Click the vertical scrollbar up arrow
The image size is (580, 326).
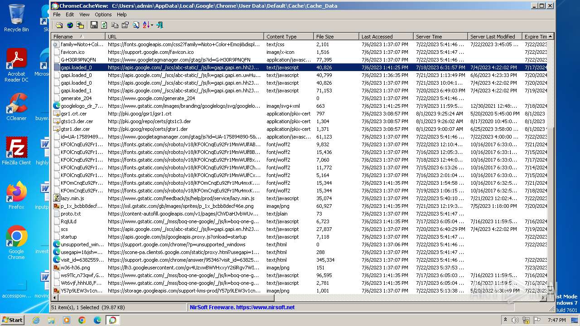(551, 37)
